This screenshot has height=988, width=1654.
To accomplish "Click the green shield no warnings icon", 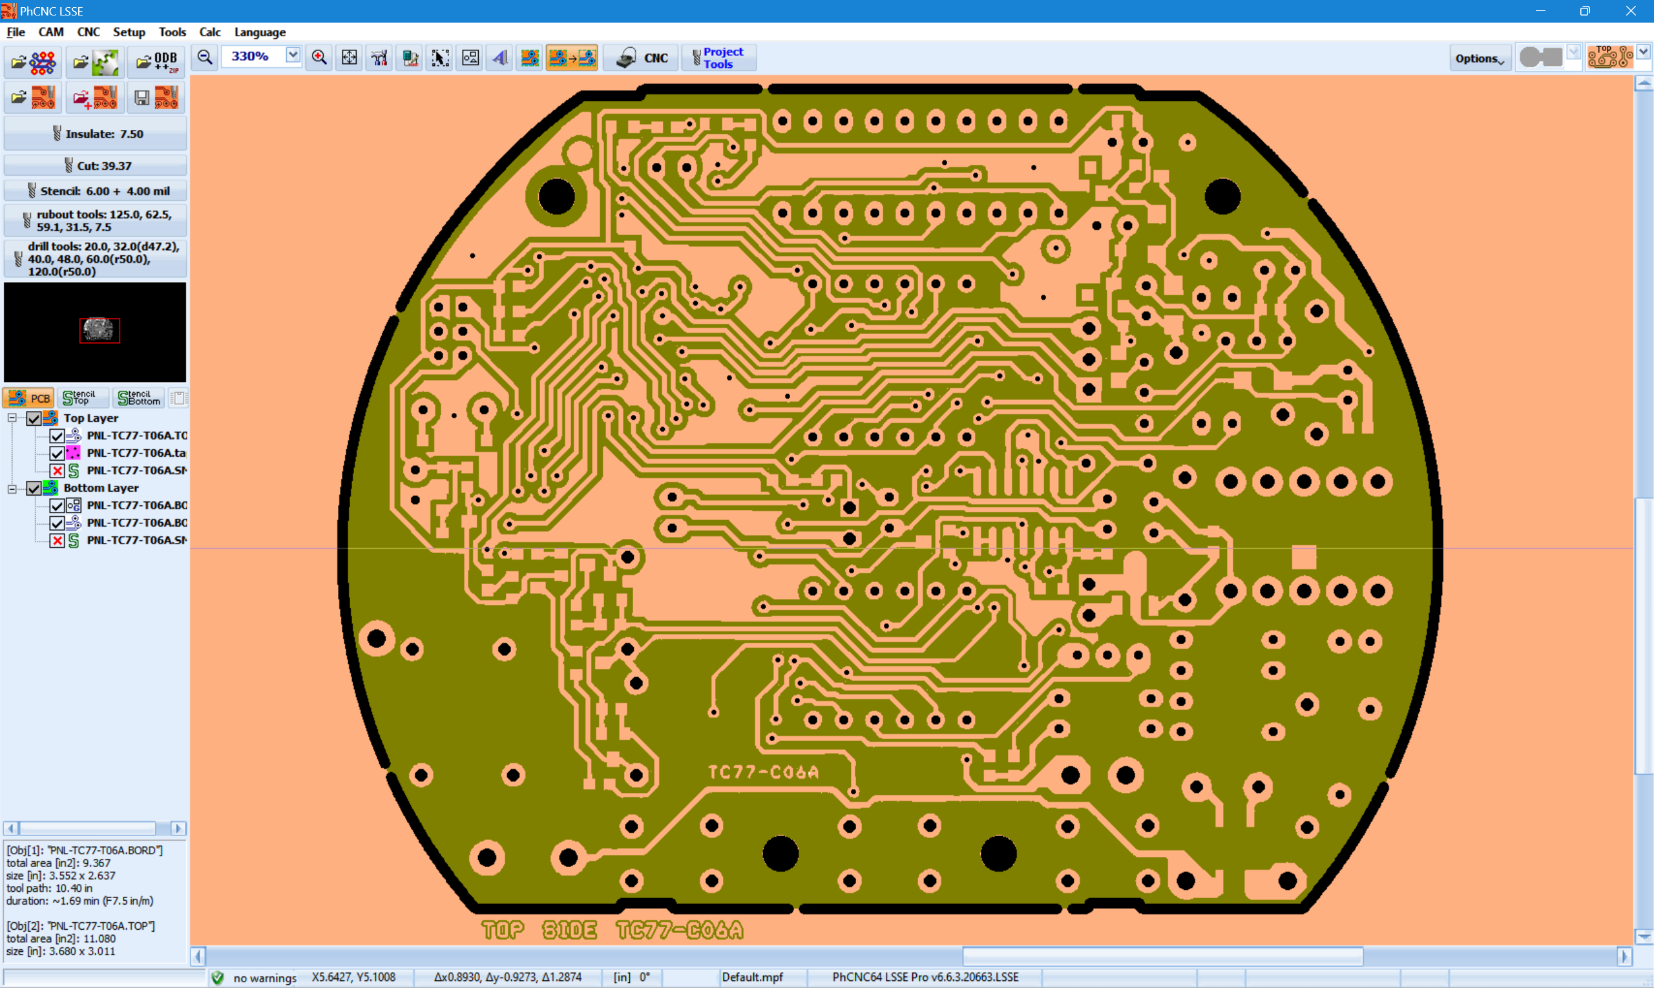I will pyautogui.click(x=218, y=978).
